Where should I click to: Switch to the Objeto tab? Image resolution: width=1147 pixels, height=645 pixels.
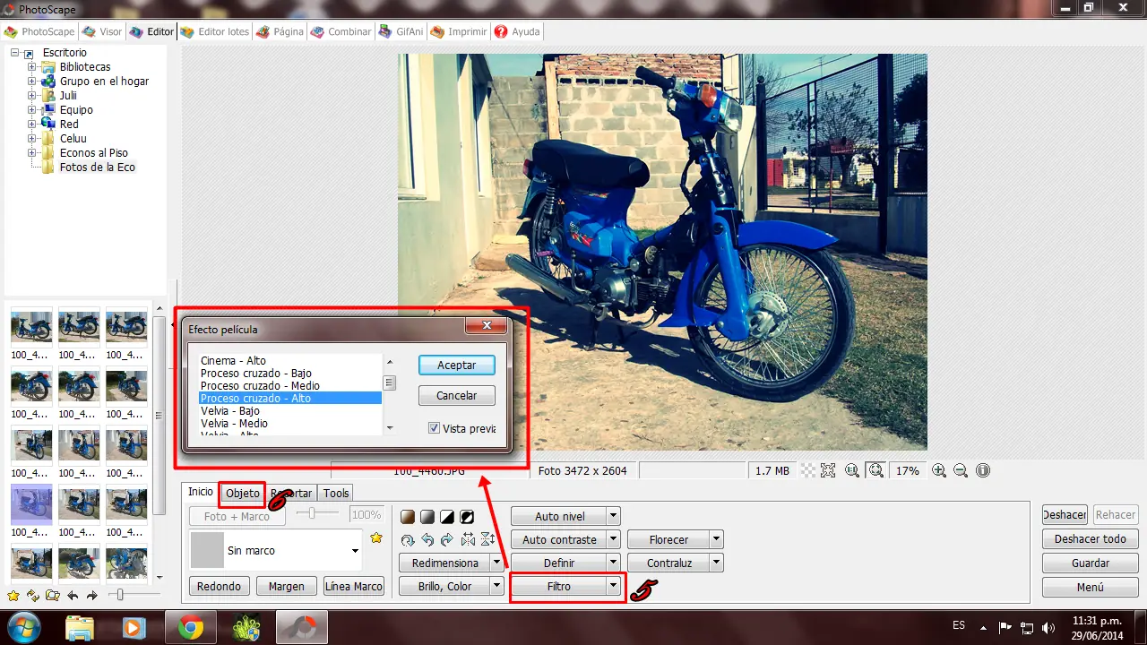click(242, 493)
